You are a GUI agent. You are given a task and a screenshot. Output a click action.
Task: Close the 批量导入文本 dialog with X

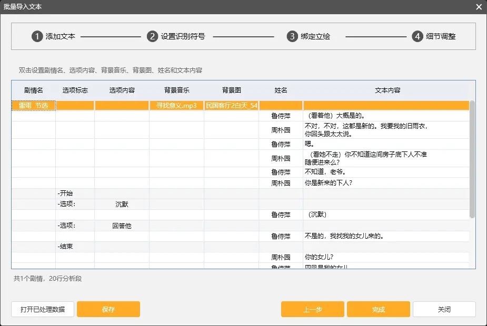tap(479, 7)
